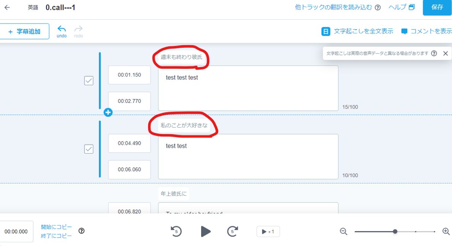Image resolution: width=452 pixels, height=246 pixels.
Task: Click the zoom slider handle
Action: tap(395, 231)
